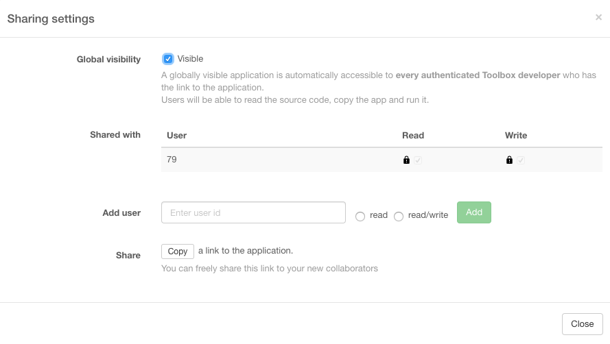Select the read permission radio button
610x344 pixels.
360,216
